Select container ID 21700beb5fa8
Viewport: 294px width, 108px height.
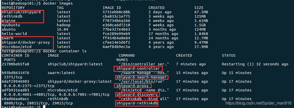tap(15, 64)
